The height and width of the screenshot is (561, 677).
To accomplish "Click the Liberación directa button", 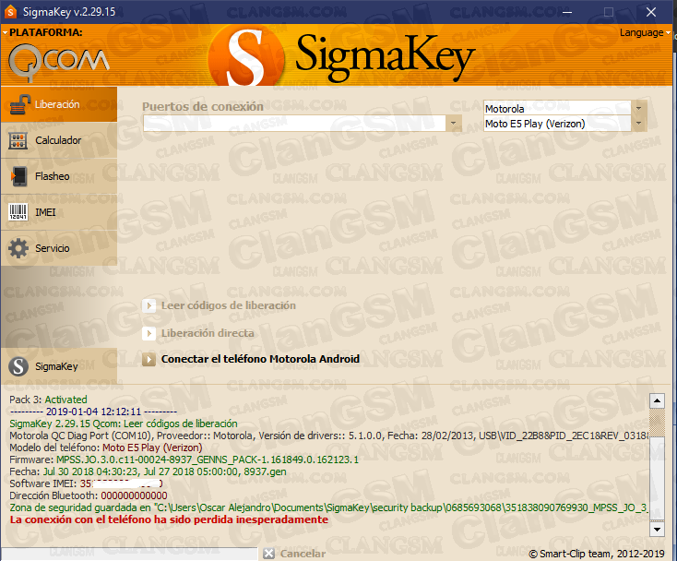I will 198,333.
